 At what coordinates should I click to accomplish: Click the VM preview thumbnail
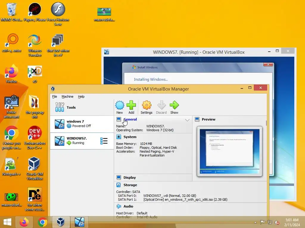(x=230, y=151)
